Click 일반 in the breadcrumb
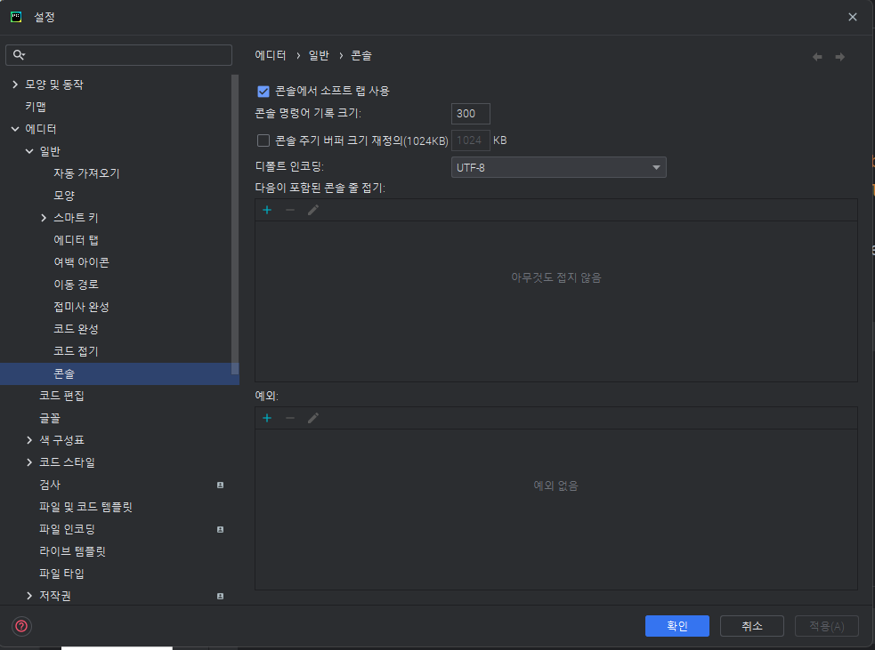This screenshot has height=650, width=875. coord(320,55)
